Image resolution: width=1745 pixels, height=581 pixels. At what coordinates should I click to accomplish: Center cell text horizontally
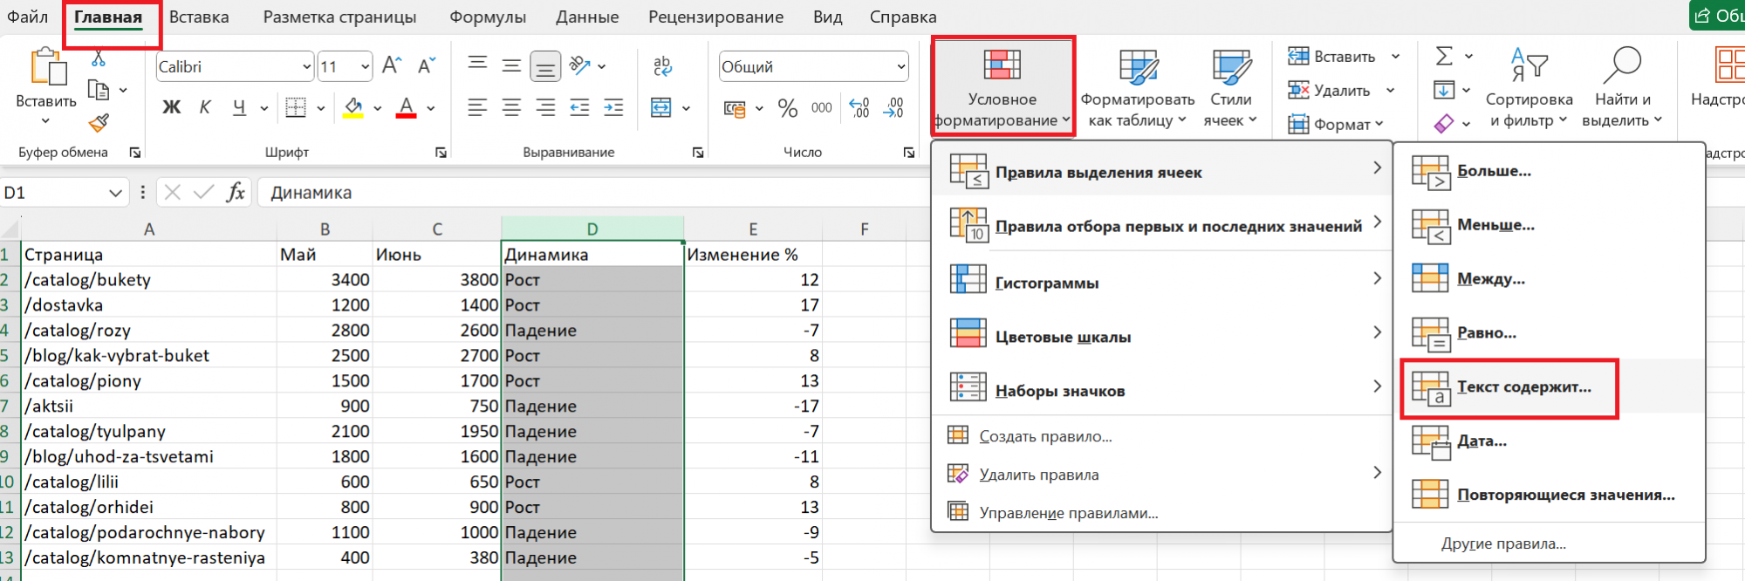511,108
